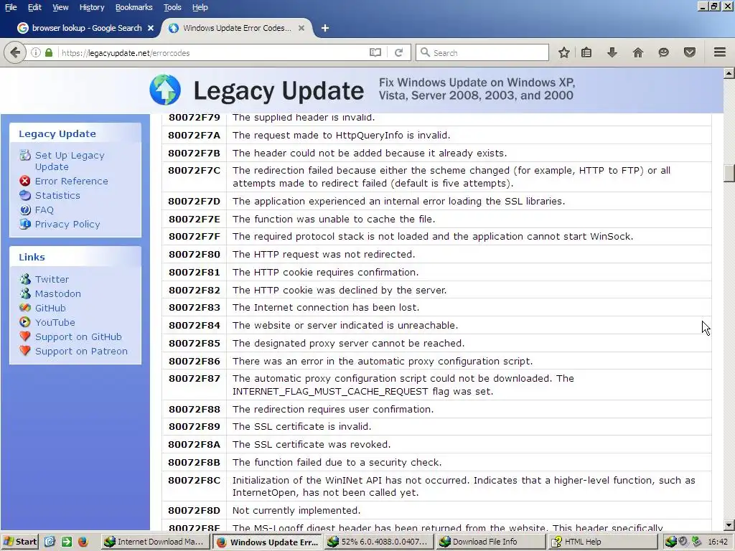Toggle reader view icon in address bar
The width and height of the screenshot is (735, 551).
375,52
